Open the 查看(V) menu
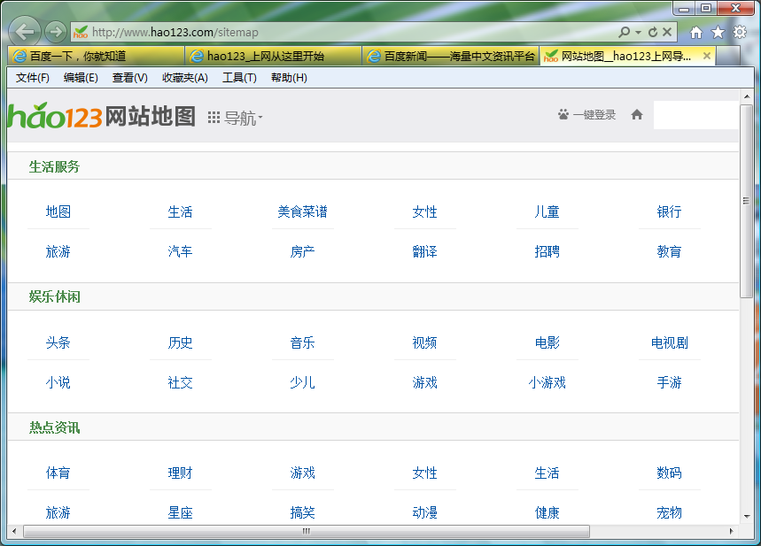This screenshot has width=761, height=546. click(130, 78)
